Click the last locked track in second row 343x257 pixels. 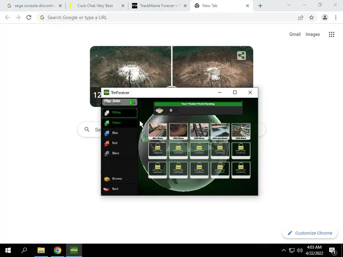point(241,150)
